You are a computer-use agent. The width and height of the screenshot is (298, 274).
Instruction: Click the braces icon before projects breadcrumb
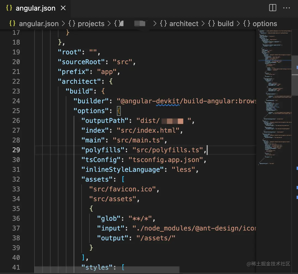point(72,24)
